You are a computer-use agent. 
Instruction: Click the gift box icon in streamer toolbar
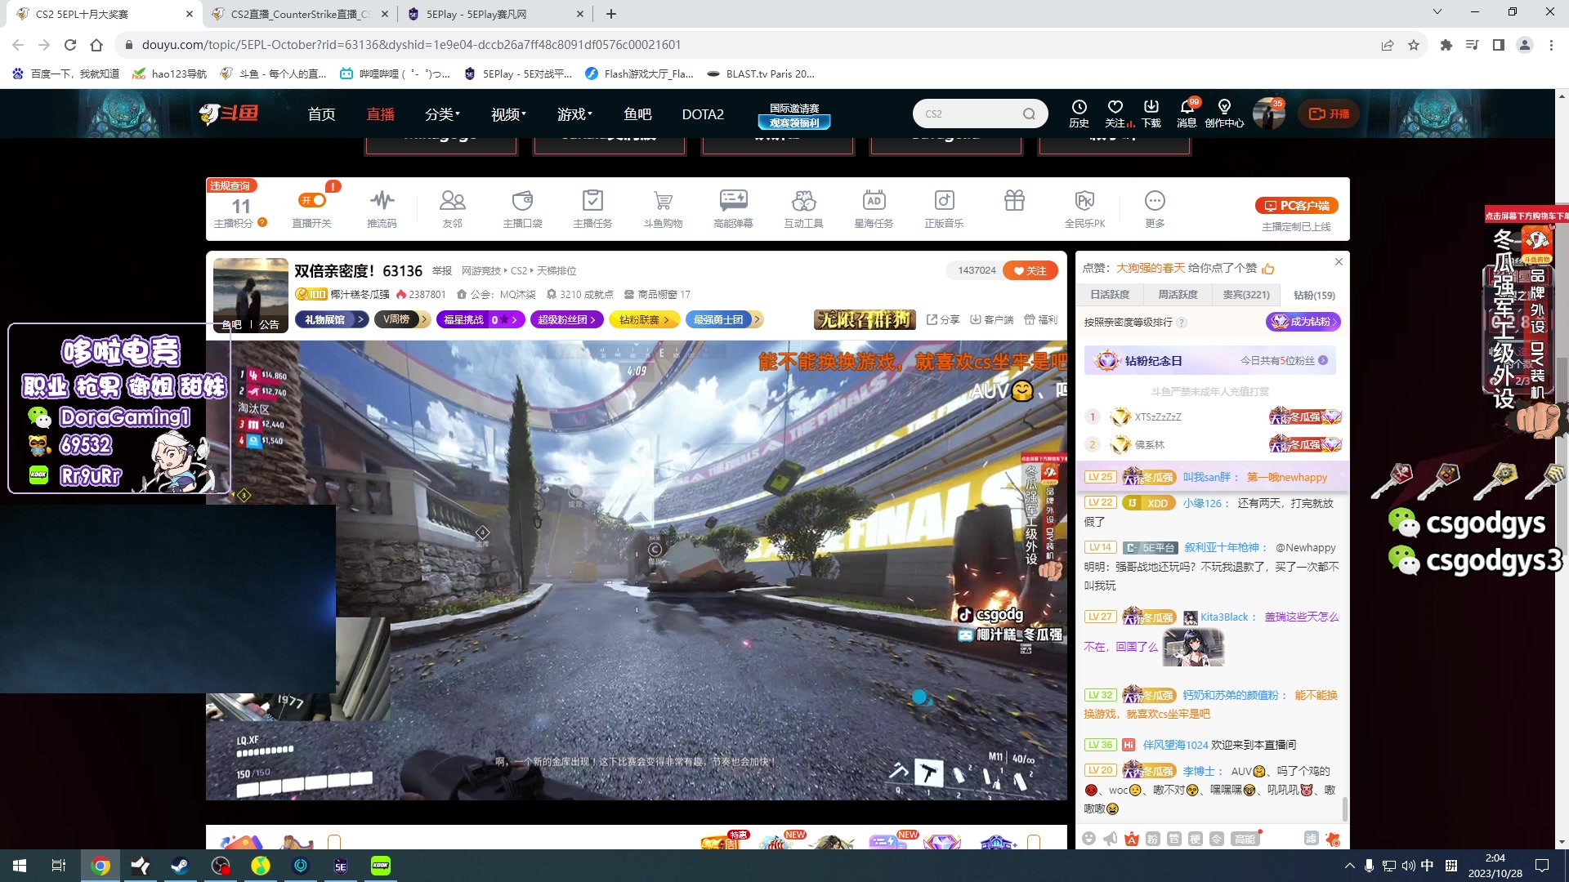pos(1014,200)
